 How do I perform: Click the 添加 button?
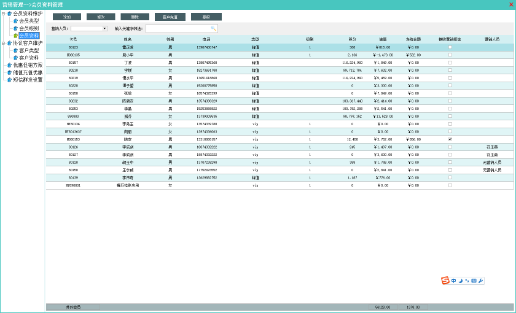click(x=67, y=17)
